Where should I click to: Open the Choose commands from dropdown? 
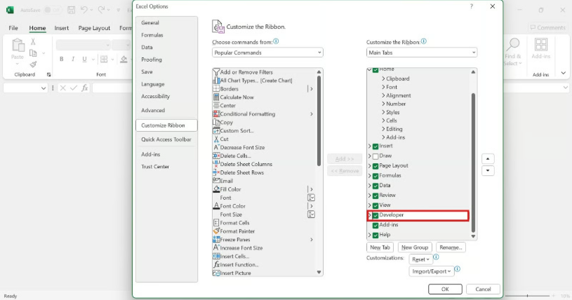point(267,53)
